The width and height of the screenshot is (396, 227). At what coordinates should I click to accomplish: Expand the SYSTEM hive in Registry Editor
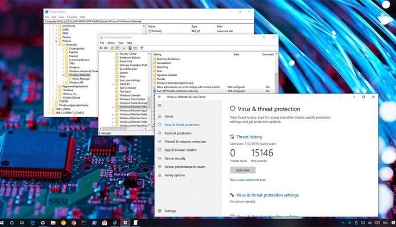53,101
